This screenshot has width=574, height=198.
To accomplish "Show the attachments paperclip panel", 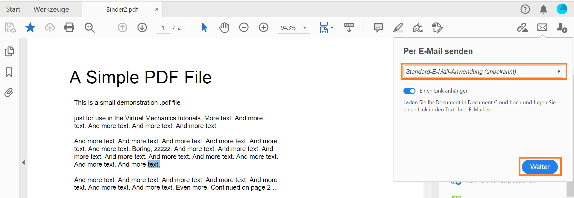I will coord(9,93).
